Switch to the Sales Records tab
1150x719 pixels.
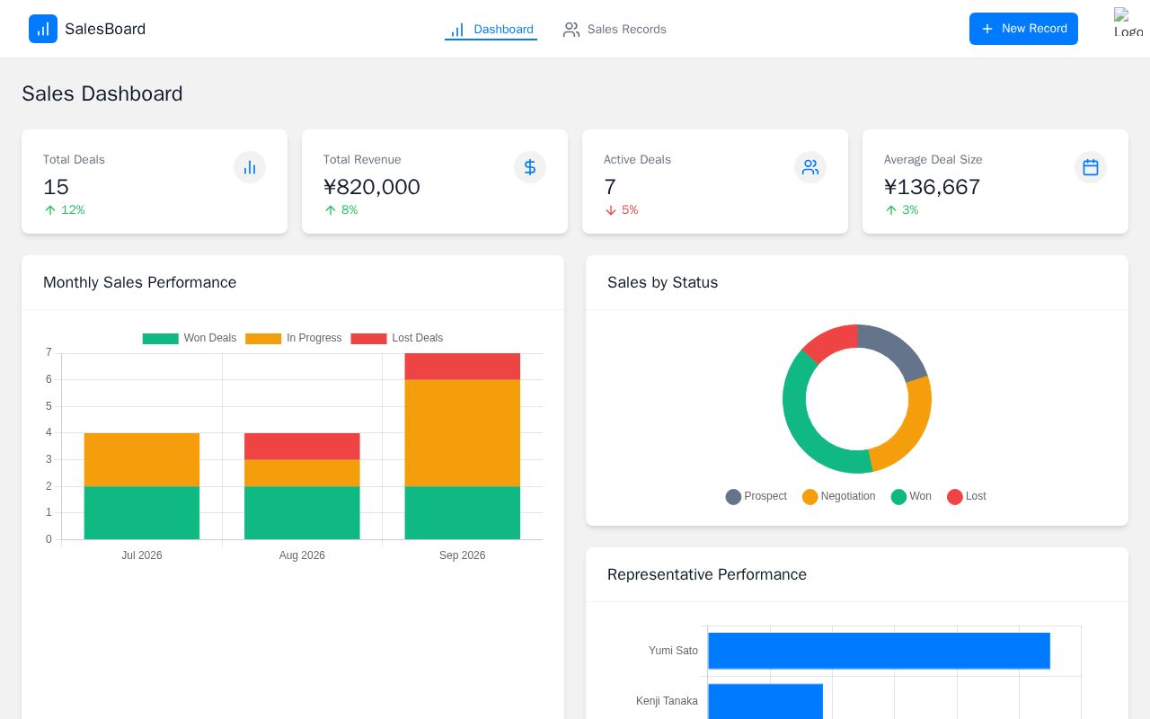[x=615, y=30]
